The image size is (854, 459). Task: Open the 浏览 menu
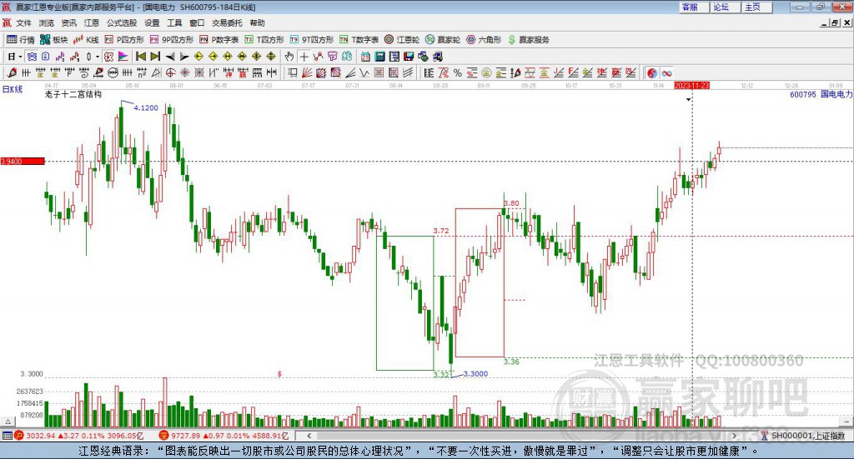pos(47,22)
